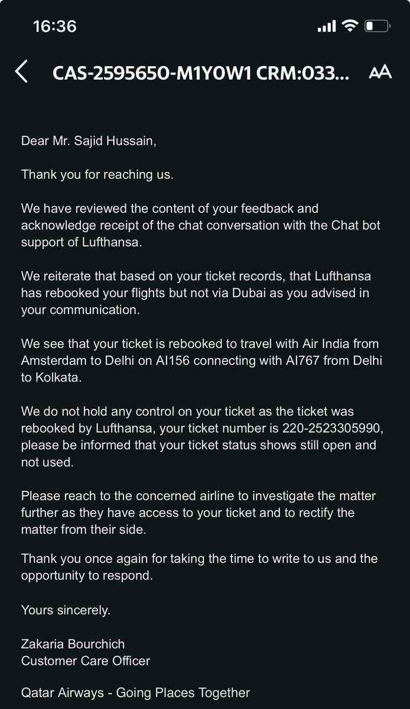Tap the 16:36 clock in the status bar
This screenshot has width=410, height=709.
[54, 27]
